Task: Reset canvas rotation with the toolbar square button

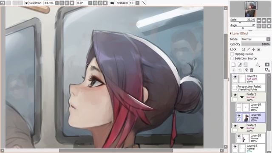Action: click(105, 3)
